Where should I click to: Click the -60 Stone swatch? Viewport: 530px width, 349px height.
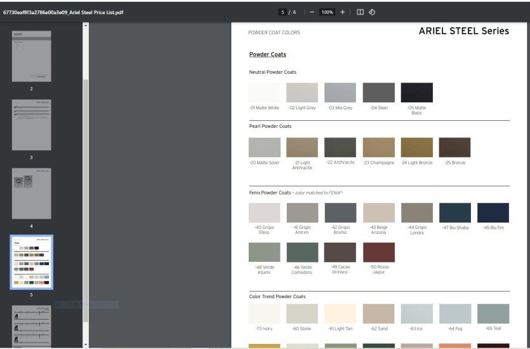pos(302,313)
